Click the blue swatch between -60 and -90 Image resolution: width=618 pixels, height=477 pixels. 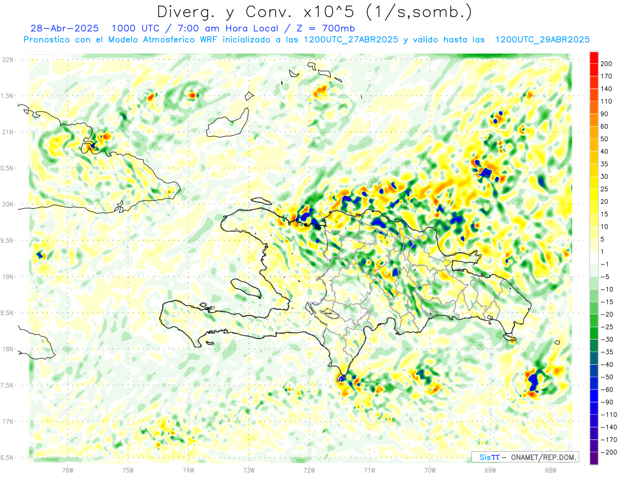click(594, 396)
